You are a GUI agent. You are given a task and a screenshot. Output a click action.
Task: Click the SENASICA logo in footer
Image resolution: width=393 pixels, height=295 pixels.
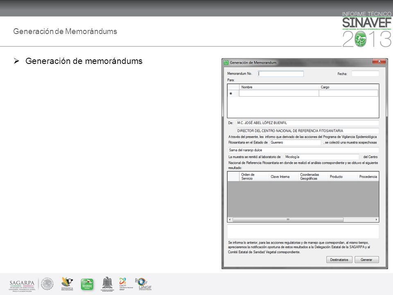pyautogui.click(x=67, y=284)
